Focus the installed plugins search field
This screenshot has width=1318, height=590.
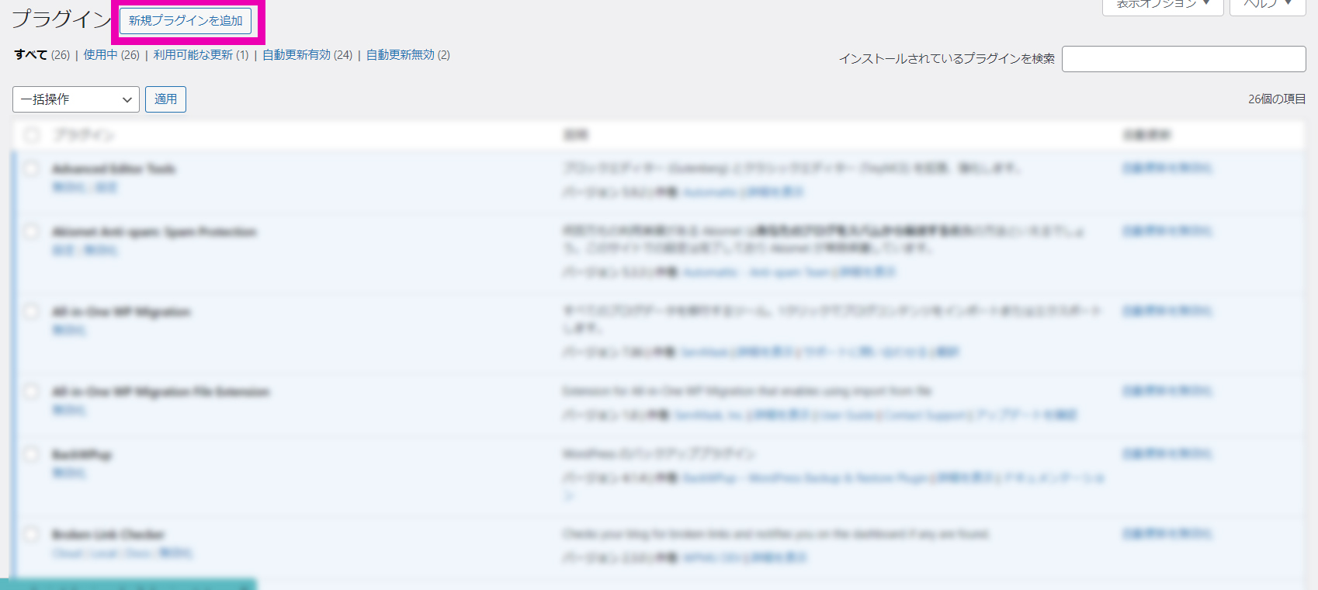1184,59
